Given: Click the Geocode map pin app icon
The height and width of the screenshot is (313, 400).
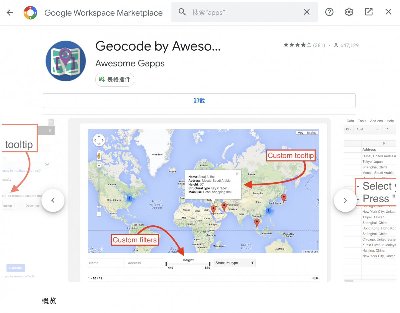Looking at the screenshot, I should click(x=66, y=61).
